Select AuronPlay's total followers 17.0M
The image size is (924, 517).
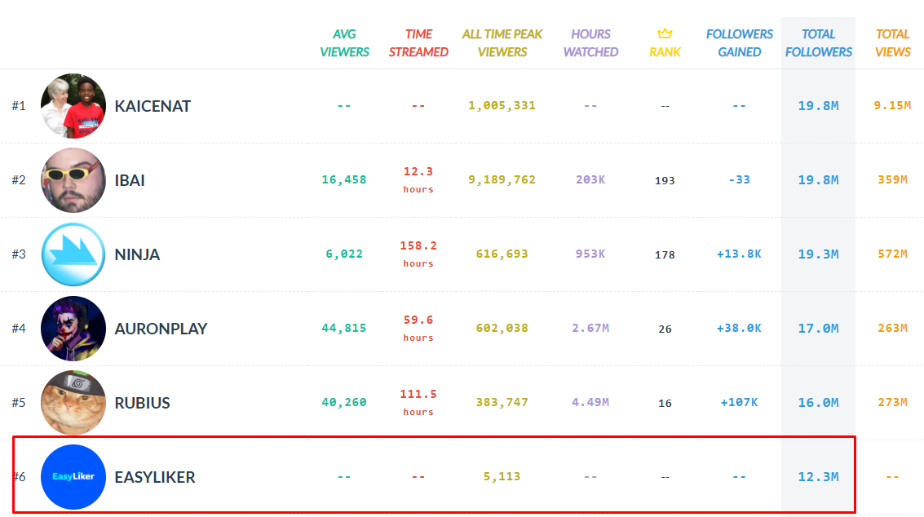[819, 329]
